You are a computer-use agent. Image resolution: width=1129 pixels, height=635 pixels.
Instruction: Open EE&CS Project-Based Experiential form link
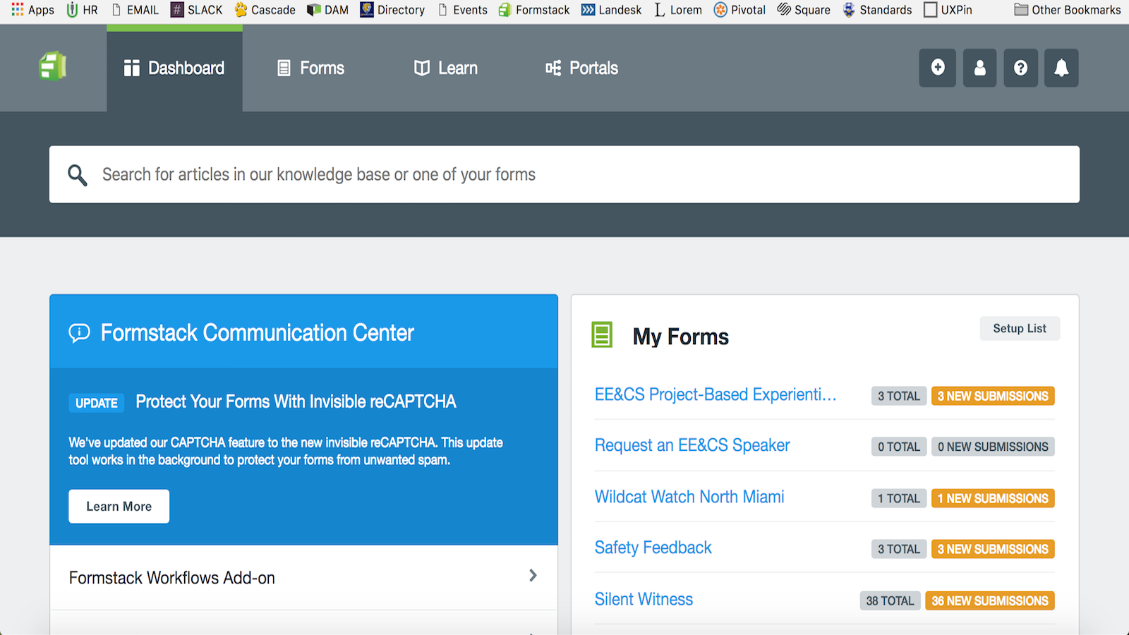pyautogui.click(x=716, y=394)
